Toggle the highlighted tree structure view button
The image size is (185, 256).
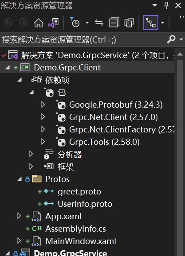[x=151, y=23]
